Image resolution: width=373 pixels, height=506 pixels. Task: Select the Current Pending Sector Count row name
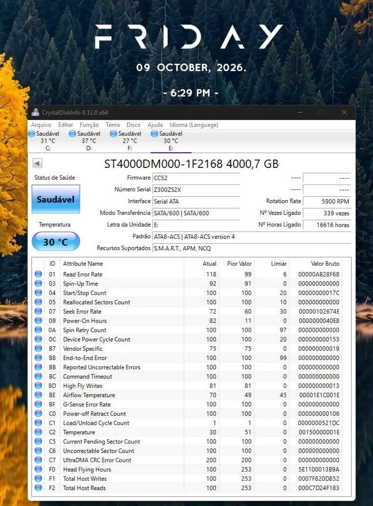click(101, 441)
